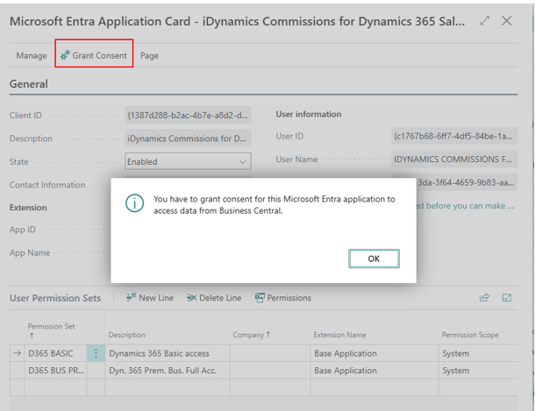Open the Page menu
Image resolution: width=536 pixels, height=411 pixels.
pyautogui.click(x=149, y=55)
